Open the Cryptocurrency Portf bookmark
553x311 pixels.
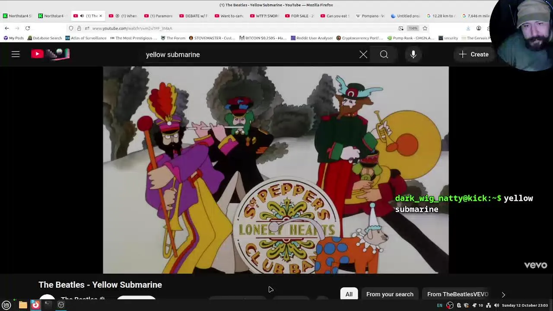(359, 38)
